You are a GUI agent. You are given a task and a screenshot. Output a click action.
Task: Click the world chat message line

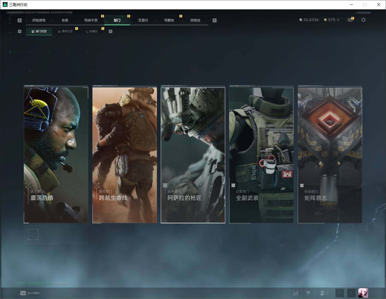pos(43,283)
